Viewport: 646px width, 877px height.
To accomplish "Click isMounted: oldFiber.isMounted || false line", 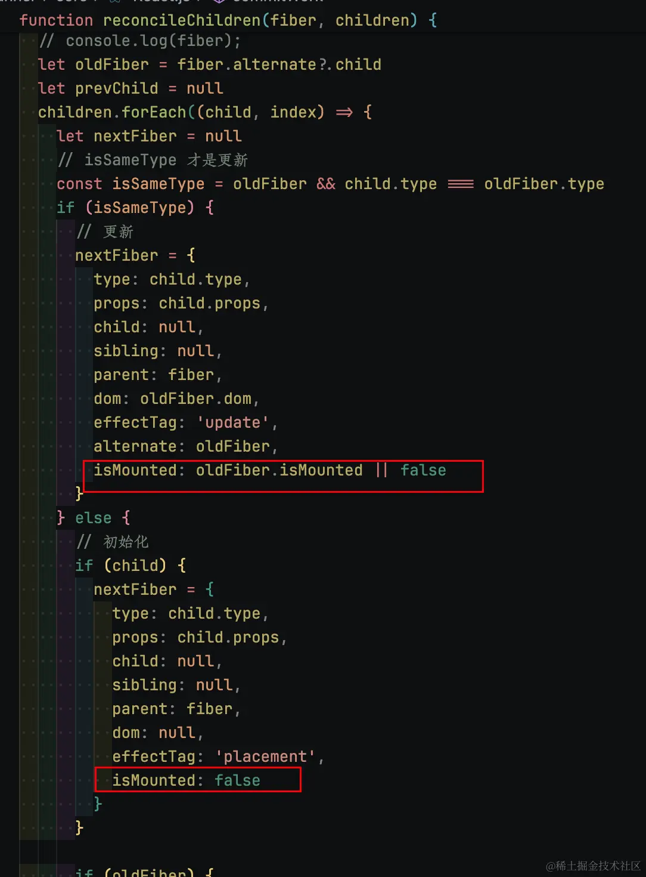I will click(x=270, y=470).
